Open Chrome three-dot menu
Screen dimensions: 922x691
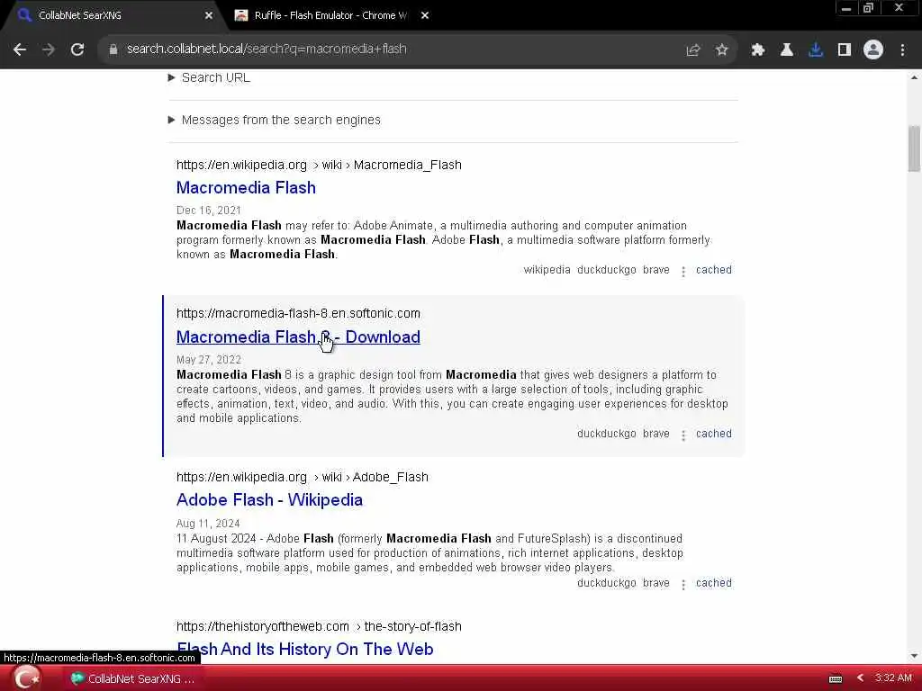click(x=902, y=50)
